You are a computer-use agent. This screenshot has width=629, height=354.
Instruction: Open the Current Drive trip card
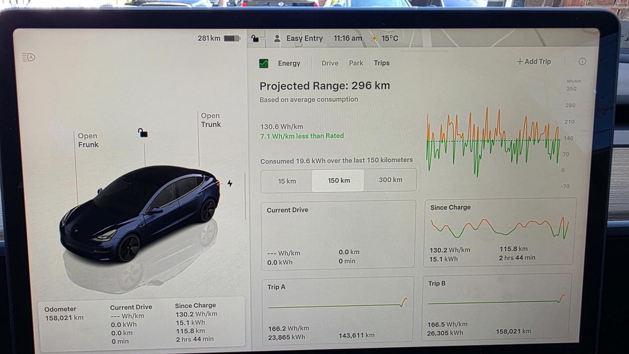coord(338,235)
